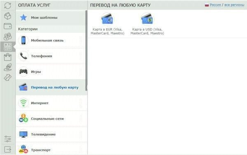
Task: Click the все регионы link
Action: pos(234,5)
